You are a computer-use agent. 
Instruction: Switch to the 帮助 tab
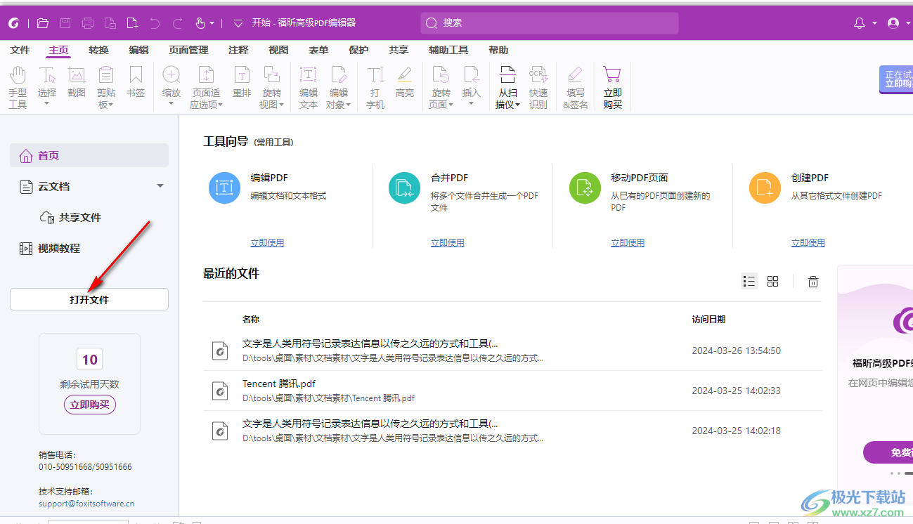click(499, 50)
